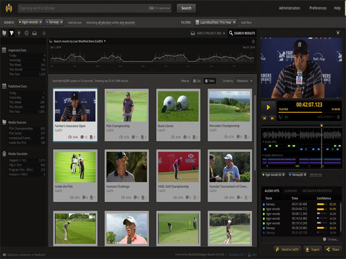346x259 pixels.
Task: Click Send to CatDV button
Action: [x=288, y=249]
